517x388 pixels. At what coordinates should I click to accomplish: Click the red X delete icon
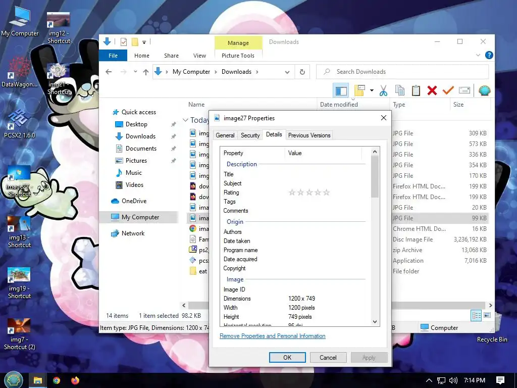tap(432, 90)
